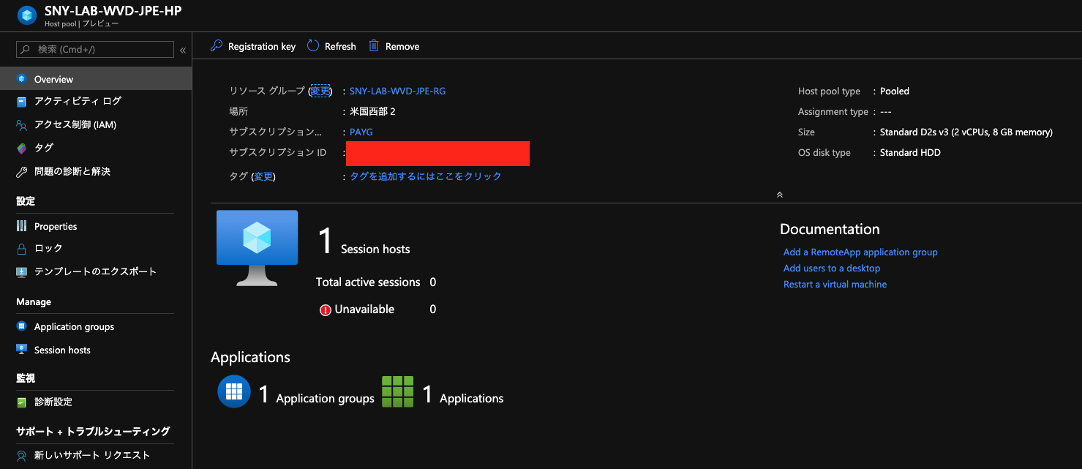
Task: Collapse the essentials section with up chevron
Action: (x=780, y=195)
